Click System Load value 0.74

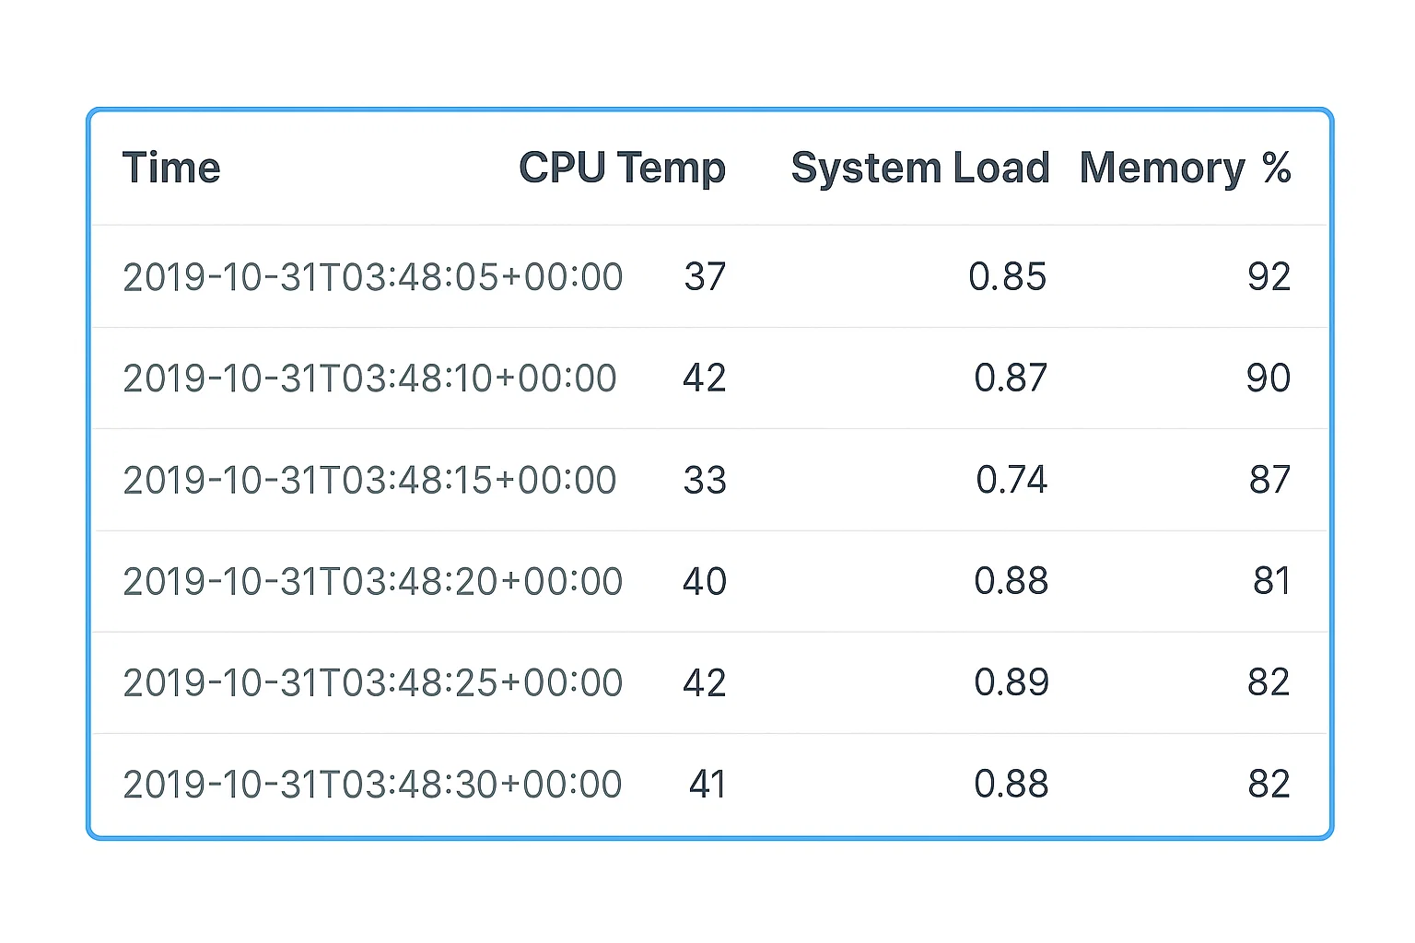point(1012,480)
